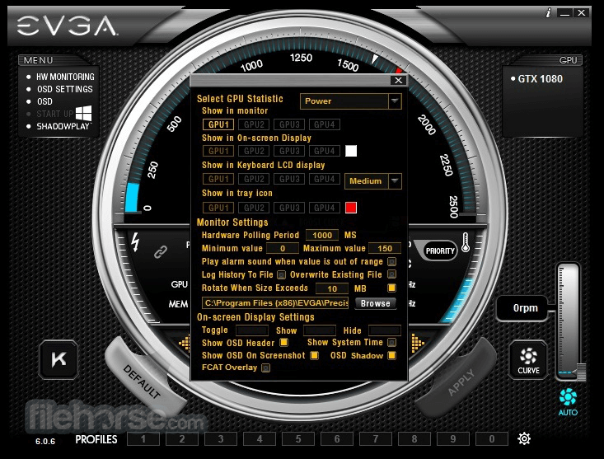The image size is (604, 459).
Task: Click the Minimum value field
Action: pyautogui.click(x=283, y=248)
